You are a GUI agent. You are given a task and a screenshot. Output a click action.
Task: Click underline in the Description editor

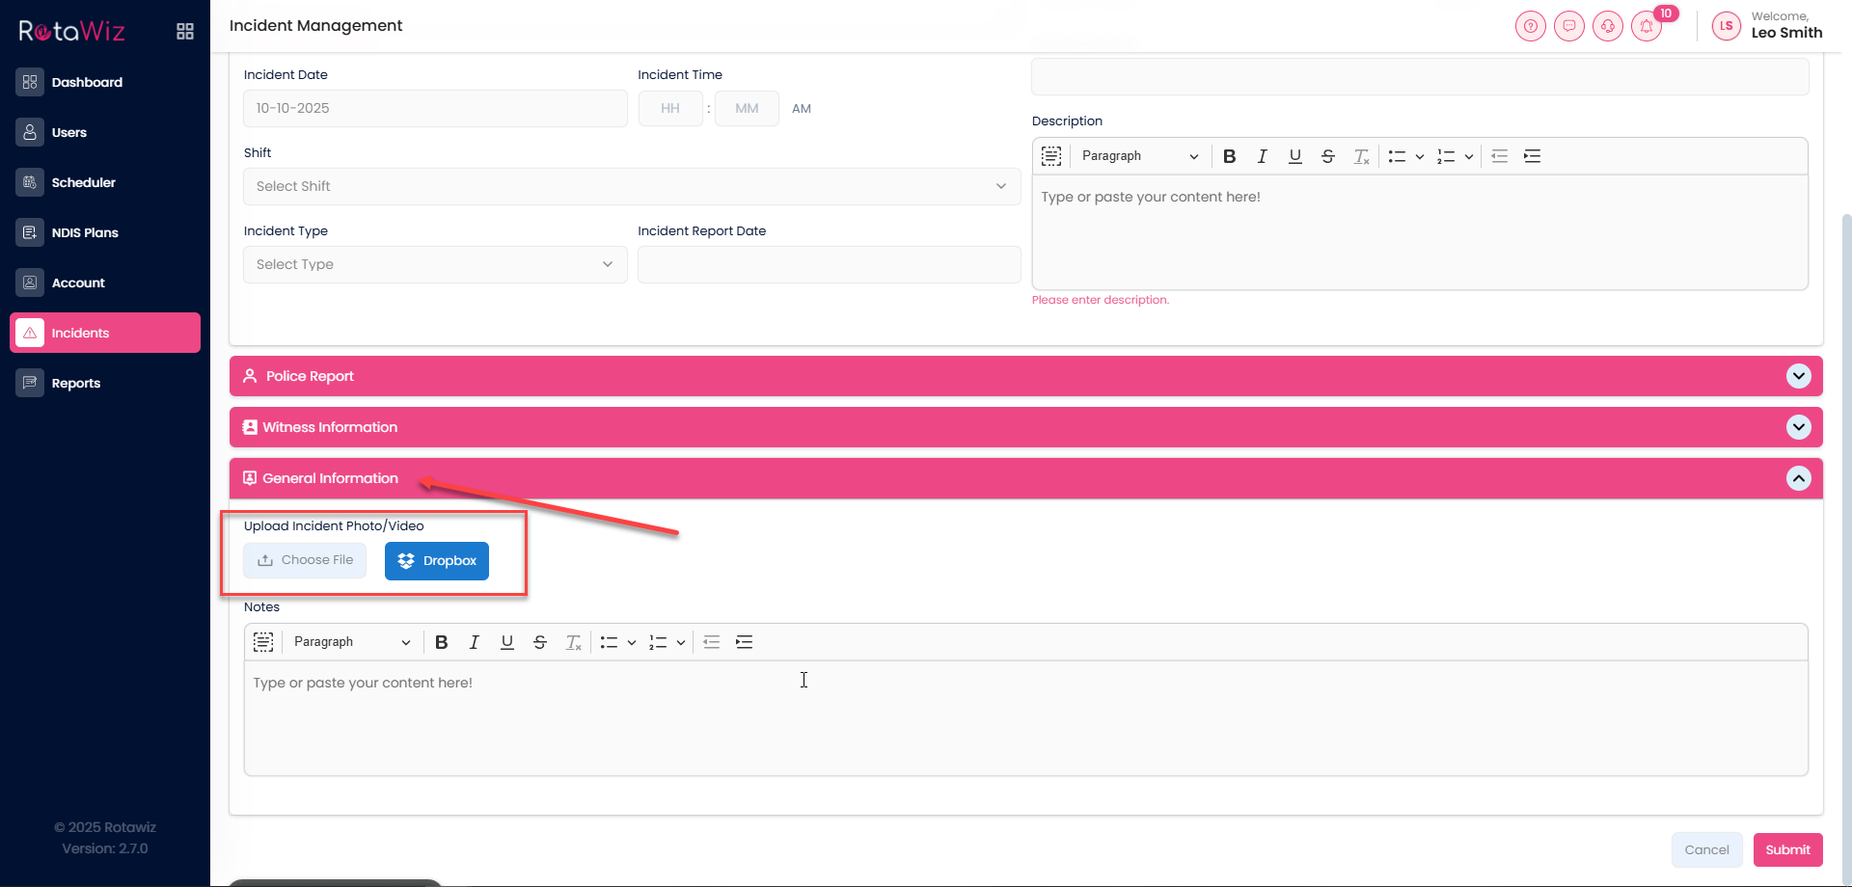[1294, 156]
